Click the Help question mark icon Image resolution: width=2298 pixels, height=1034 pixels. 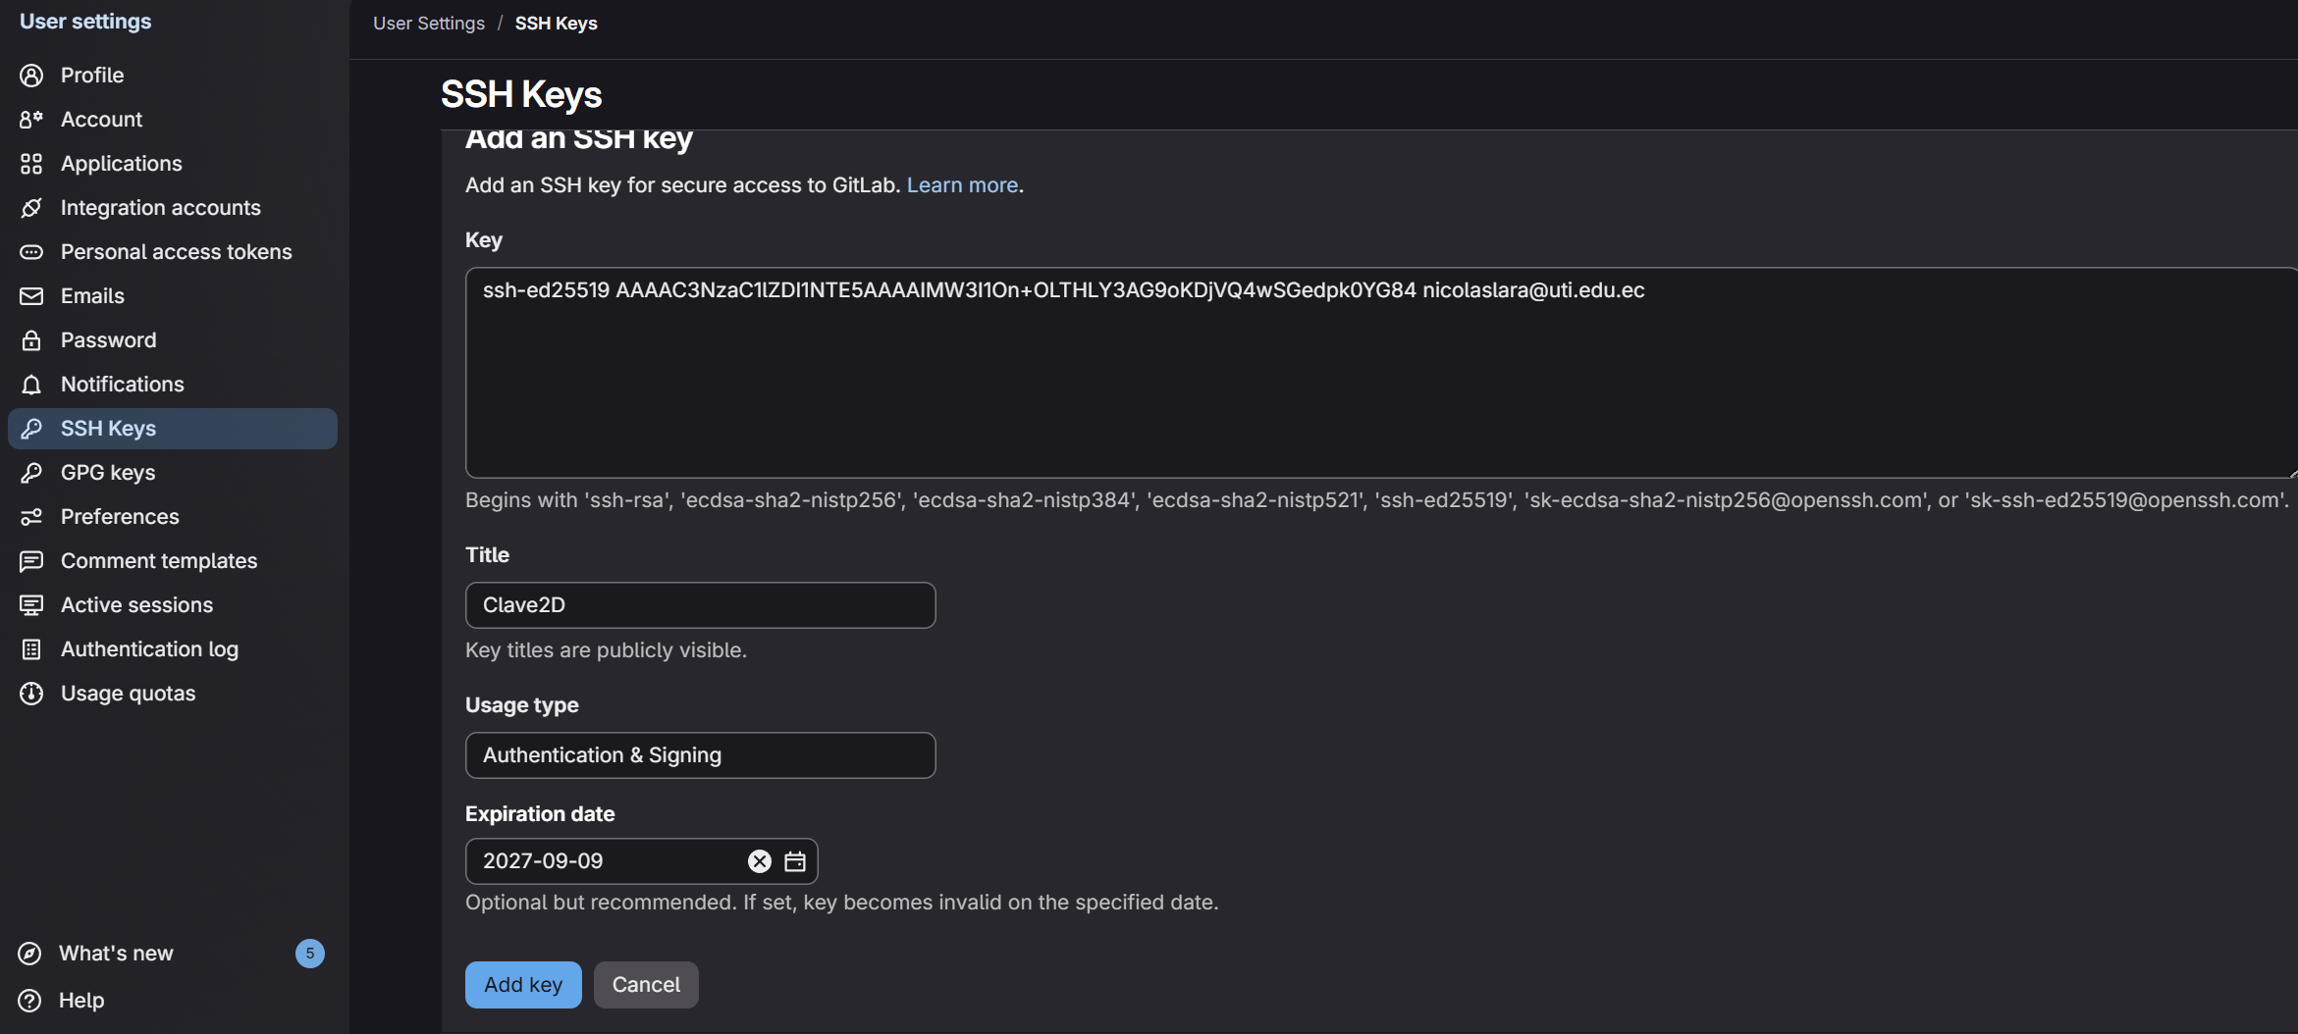(x=30, y=1001)
